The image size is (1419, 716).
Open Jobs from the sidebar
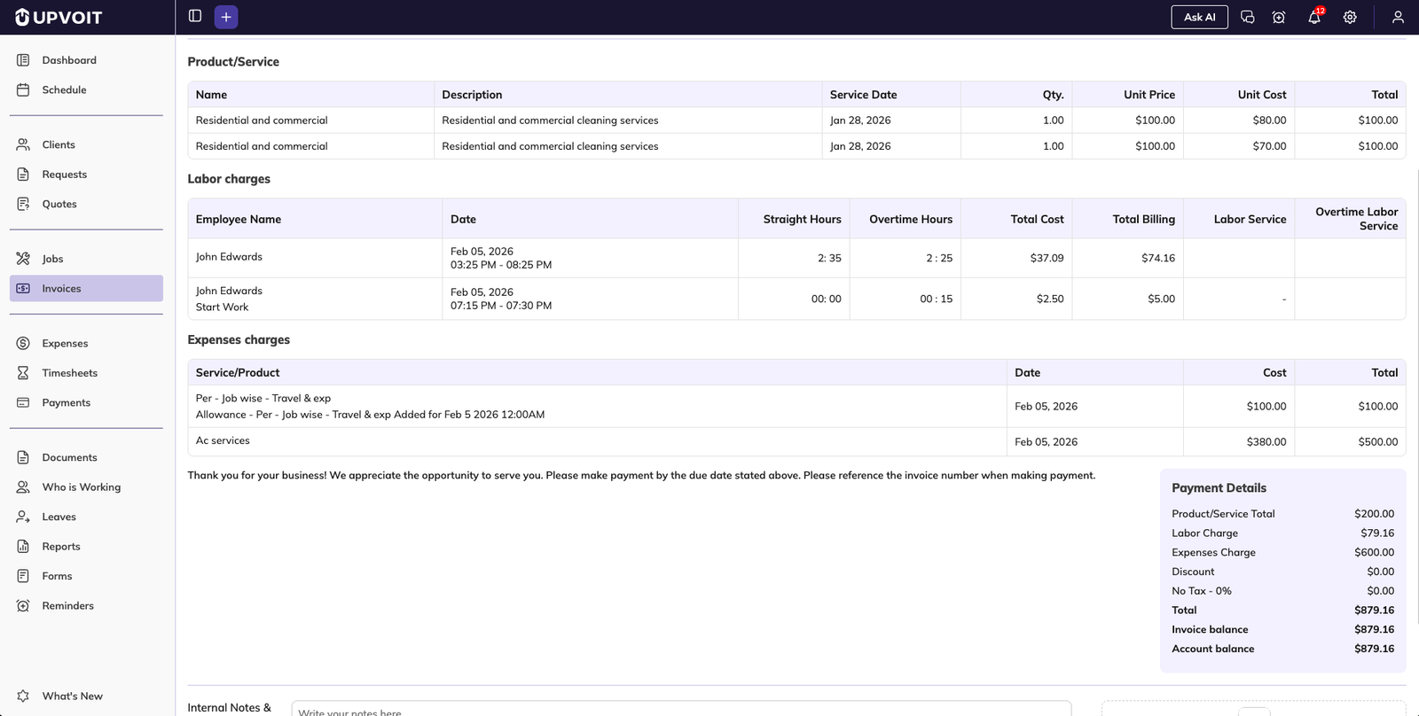52,259
